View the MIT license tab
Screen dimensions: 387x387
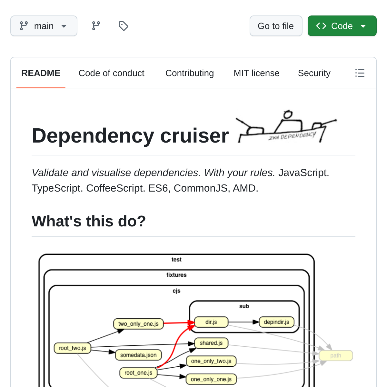pos(256,73)
